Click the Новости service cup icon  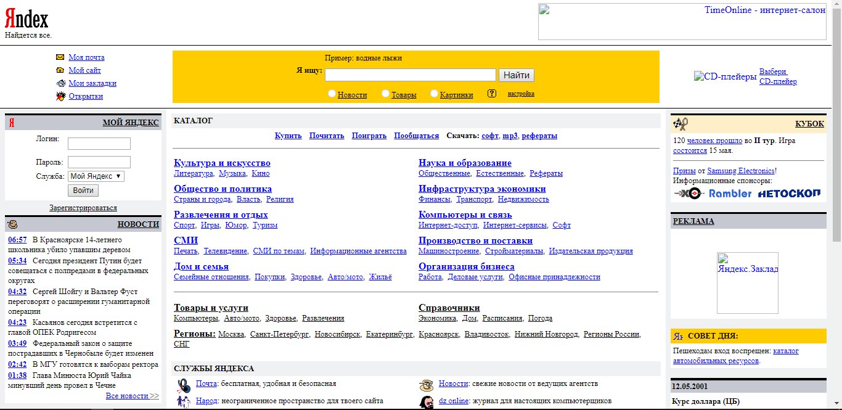pyautogui.click(x=426, y=386)
